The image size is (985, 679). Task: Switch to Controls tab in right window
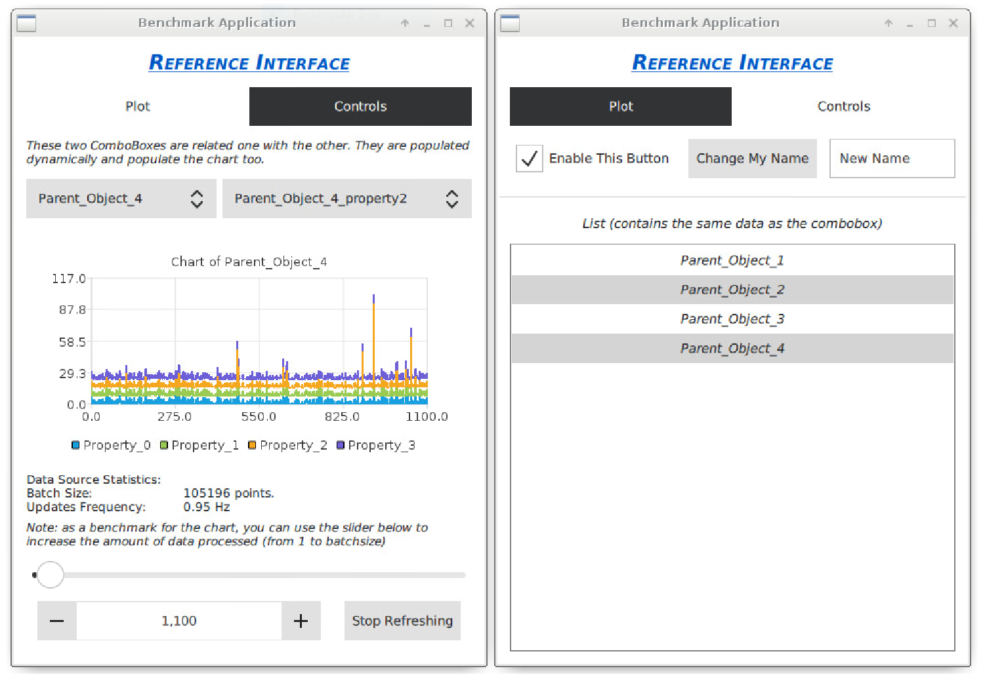pos(843,106)
